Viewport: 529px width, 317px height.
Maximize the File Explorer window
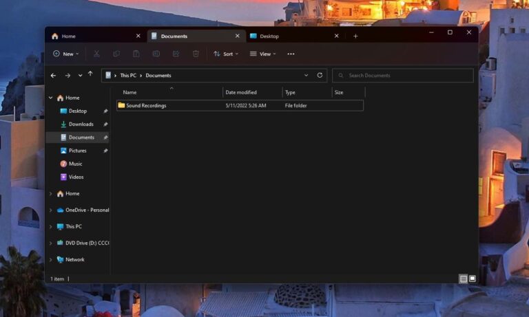pos(450,32)
